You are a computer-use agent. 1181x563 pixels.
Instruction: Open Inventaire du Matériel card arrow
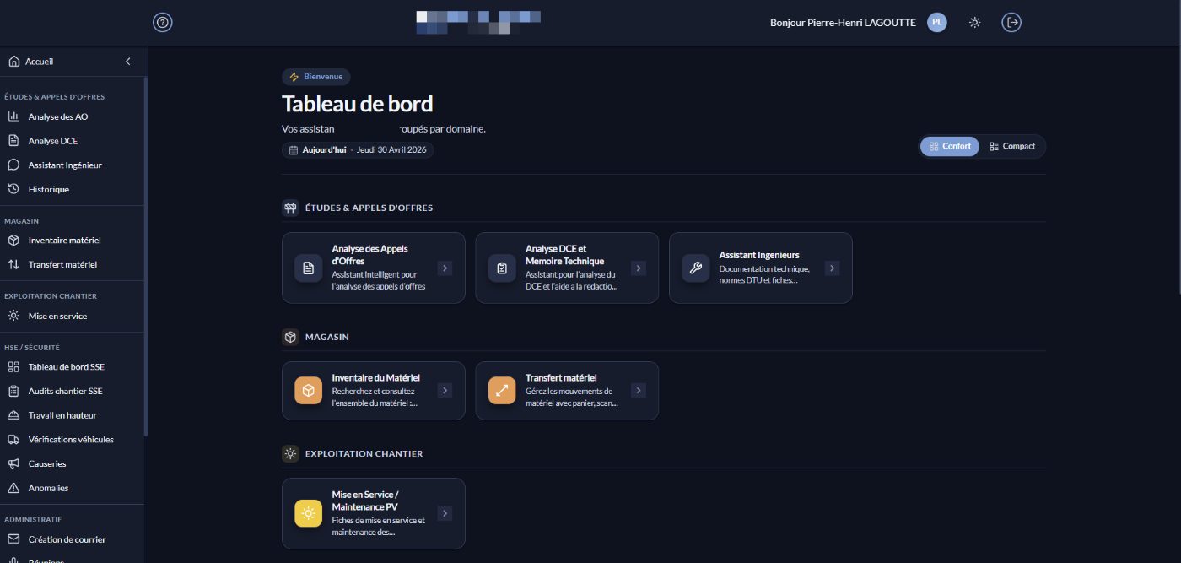point(445,391)
